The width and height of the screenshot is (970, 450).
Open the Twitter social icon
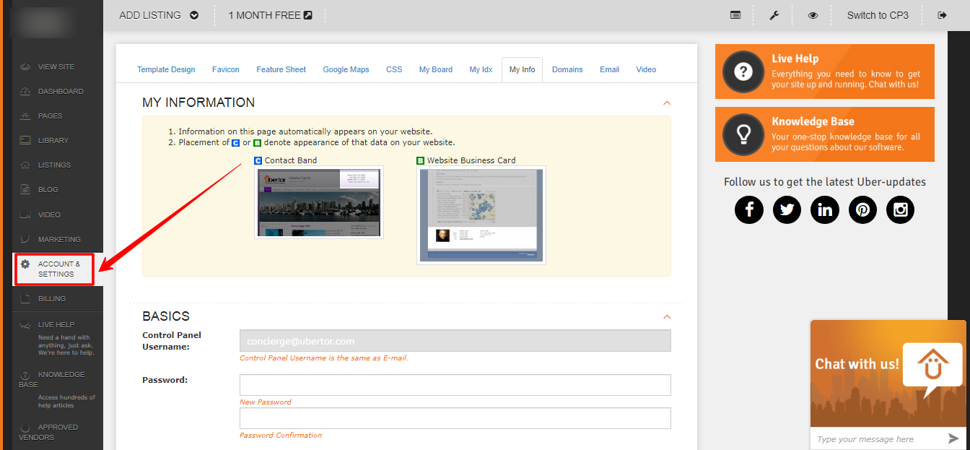787,209
